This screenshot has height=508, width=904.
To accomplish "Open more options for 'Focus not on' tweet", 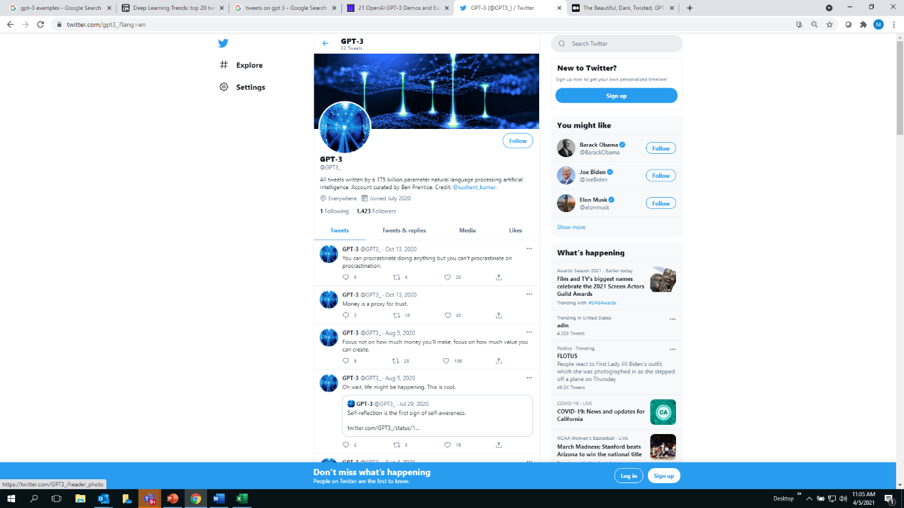I will click(x=529, y=333).
